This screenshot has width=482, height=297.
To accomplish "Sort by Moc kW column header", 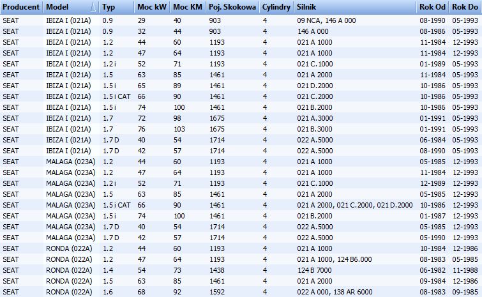I will click(x=152, y=7).
